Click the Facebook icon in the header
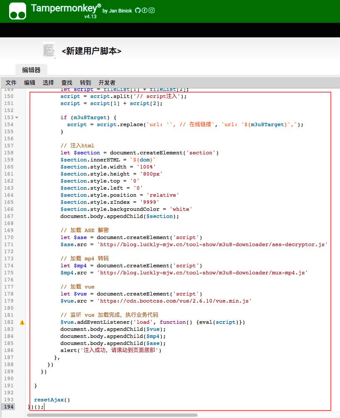Image resolution: width=340 pixels, height=418 pixels. (145, 10)
